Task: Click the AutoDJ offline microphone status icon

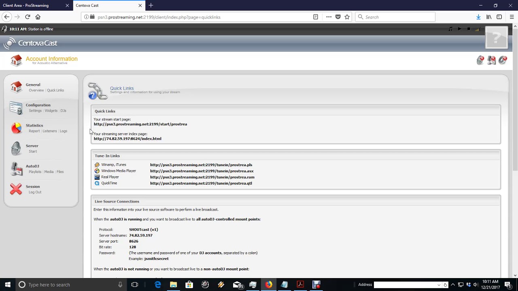Action: pyautogui.click(x=492, y=60)
